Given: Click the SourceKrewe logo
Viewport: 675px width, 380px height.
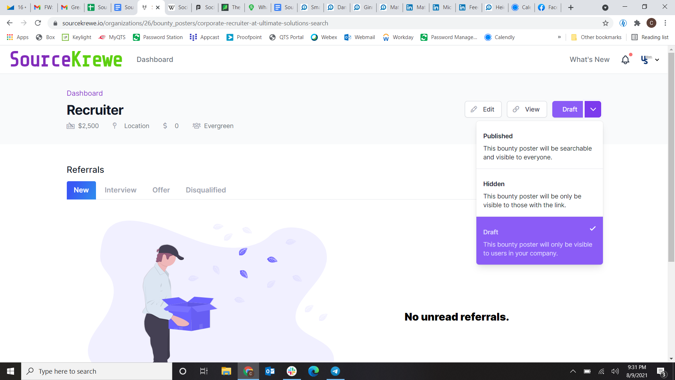Looking at the screenshot, I should pyautogui.click(x=66, y=59).
